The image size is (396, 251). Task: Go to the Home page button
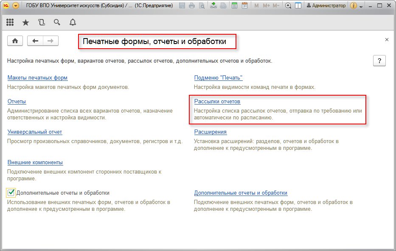[15, 41]
